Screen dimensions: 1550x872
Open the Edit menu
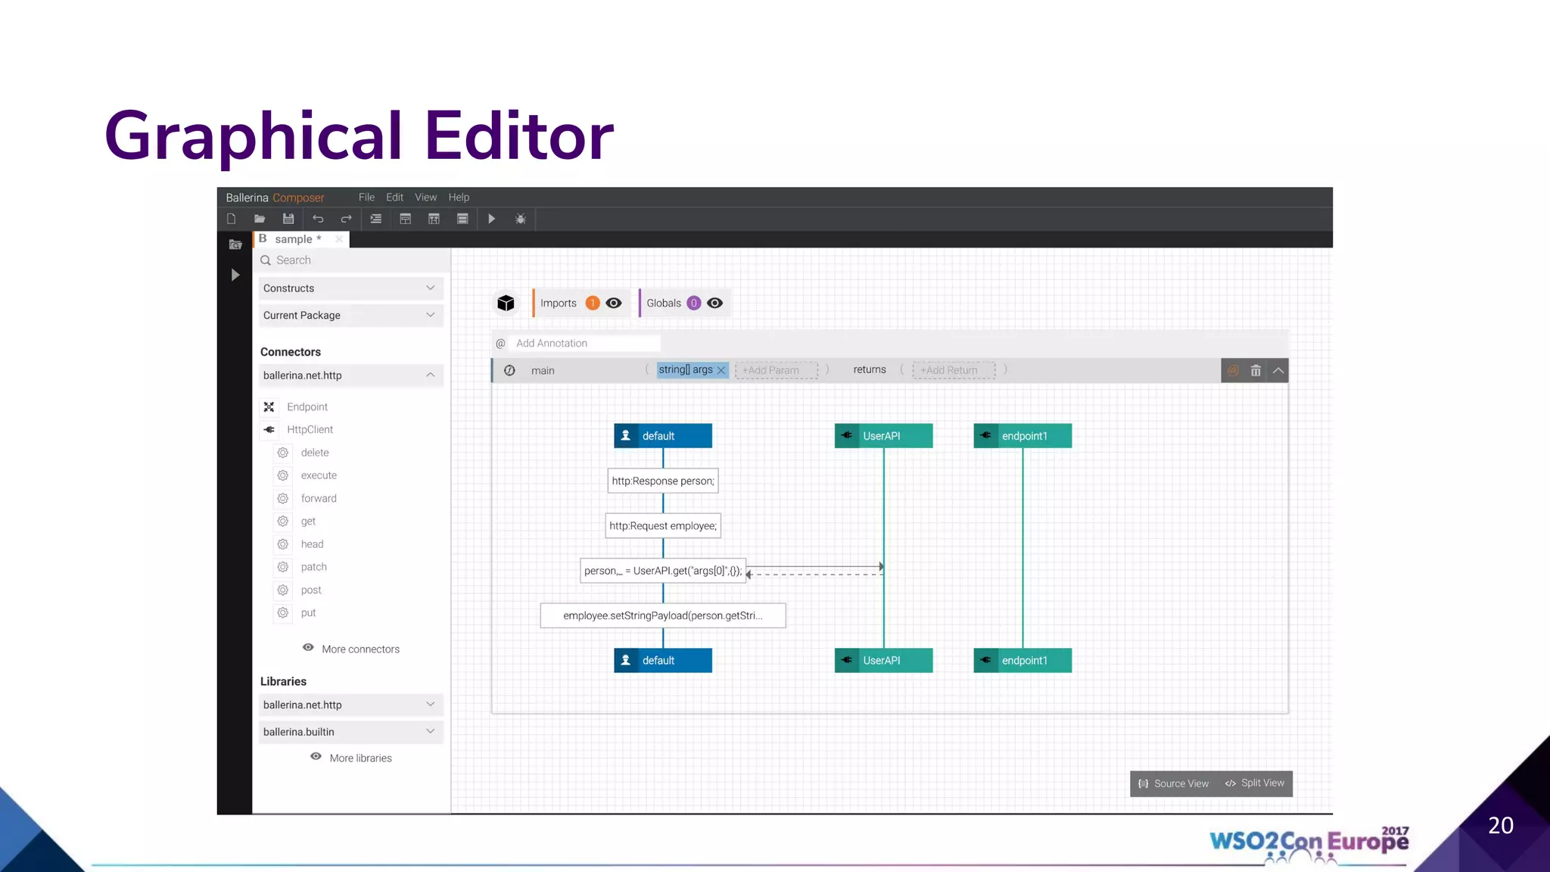pos(394,197)
